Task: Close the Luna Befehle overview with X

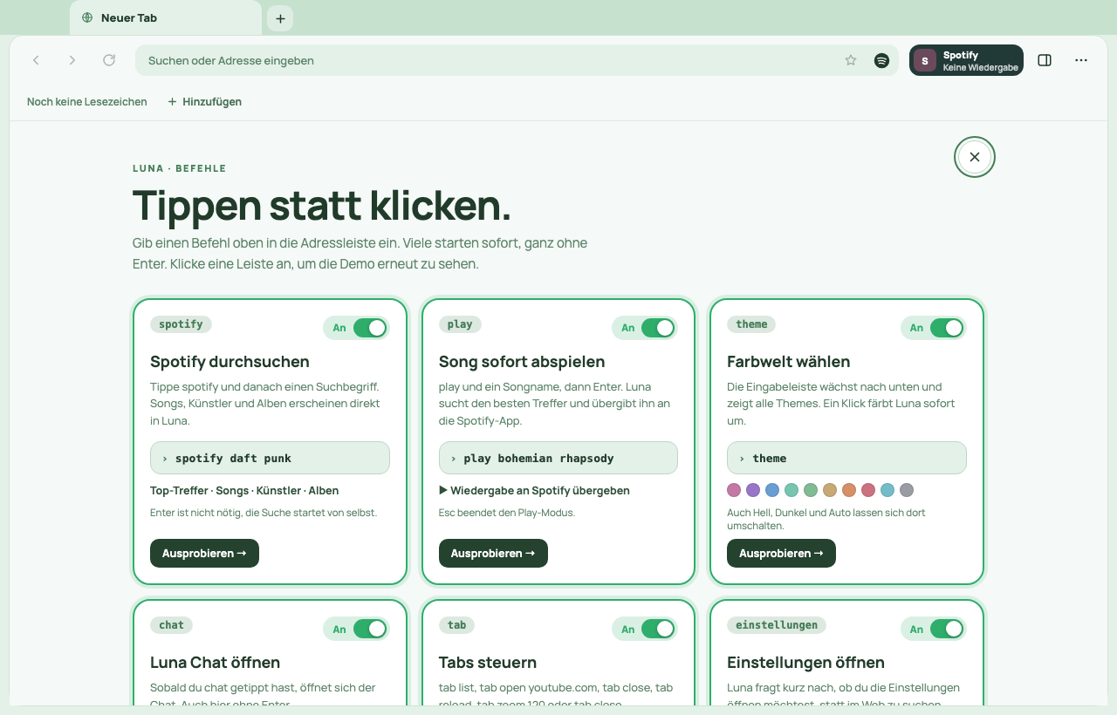Action: 975,157
